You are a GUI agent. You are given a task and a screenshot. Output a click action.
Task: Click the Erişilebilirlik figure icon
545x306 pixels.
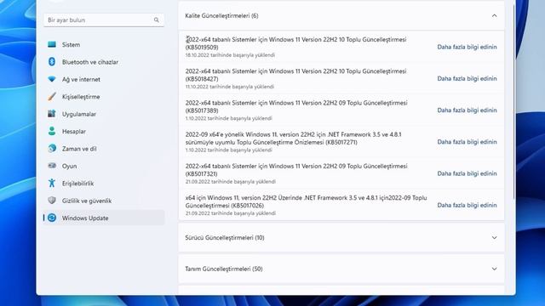52,184
